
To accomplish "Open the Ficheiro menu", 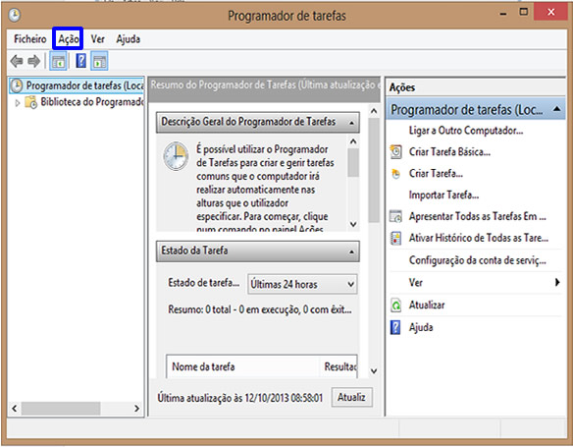I will pos(30,38).
